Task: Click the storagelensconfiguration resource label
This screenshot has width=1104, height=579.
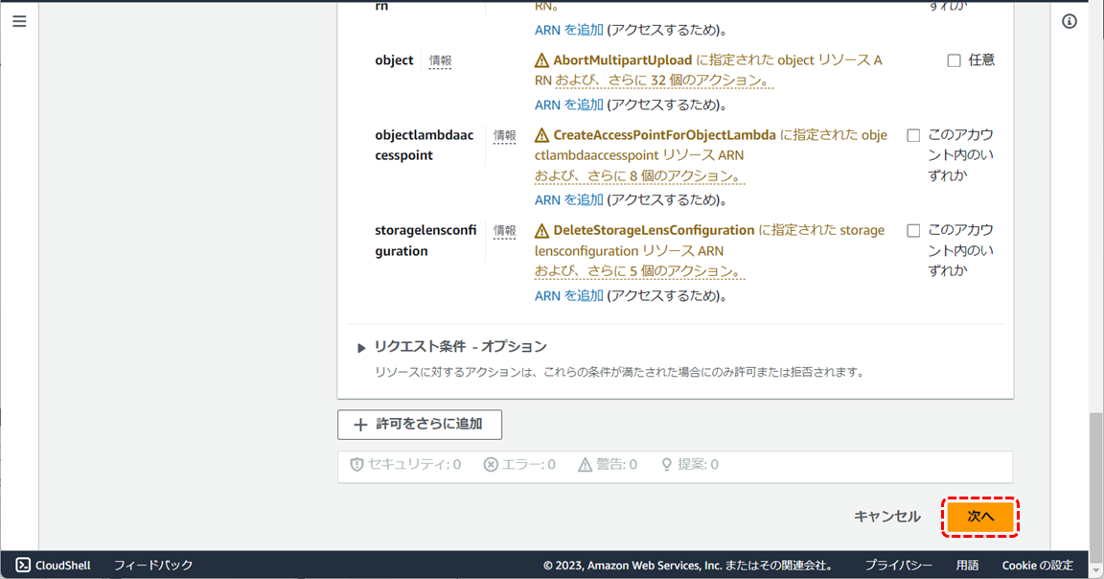Action: (425, 241)
